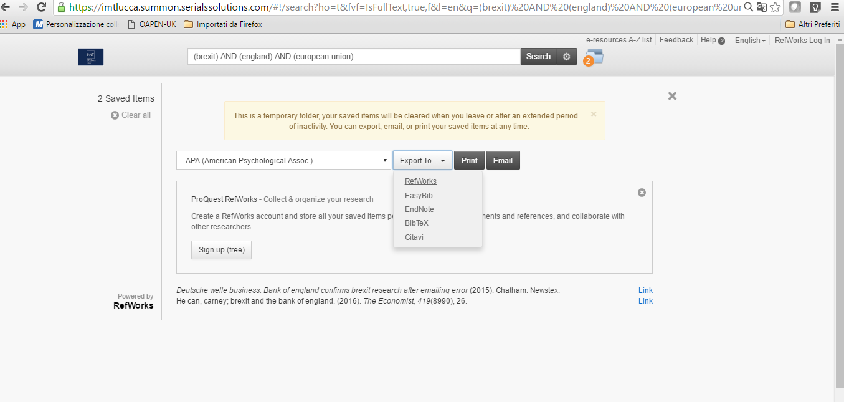The height and width of the screenshot is (402, 844).
Task: Click the translate page icon
Action: pyautogui.click(x=761, y=7)
